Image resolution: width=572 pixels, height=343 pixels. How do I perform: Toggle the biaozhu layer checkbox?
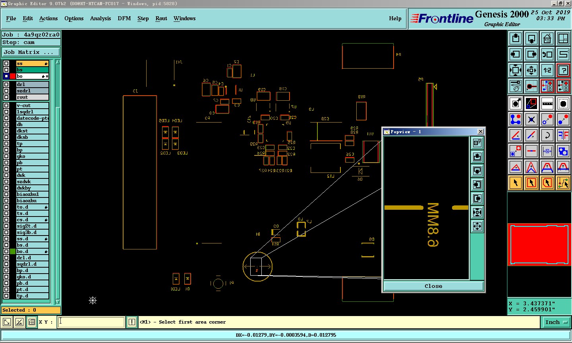6,201
